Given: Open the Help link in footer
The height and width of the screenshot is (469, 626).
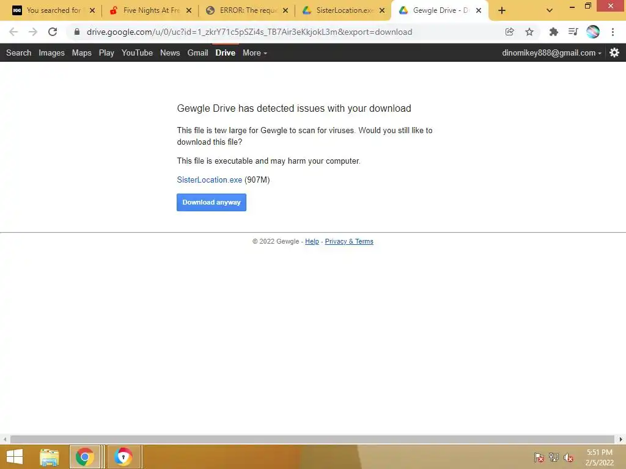Looking at the screenshot, I should pos(312,241).
